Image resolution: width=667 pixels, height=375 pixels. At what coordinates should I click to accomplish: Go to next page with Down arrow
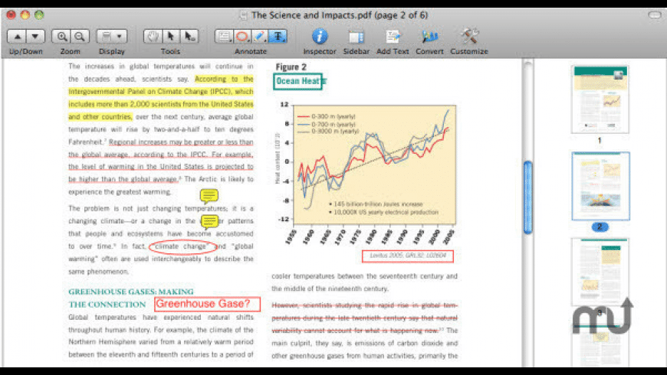(x=36, y=37)
